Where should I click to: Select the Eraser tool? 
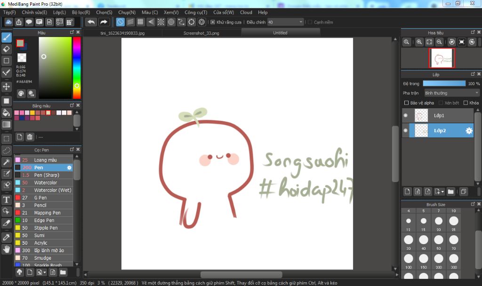7,49
